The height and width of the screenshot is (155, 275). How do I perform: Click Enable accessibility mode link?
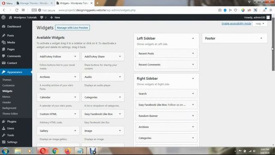click(x=236, y=24)
